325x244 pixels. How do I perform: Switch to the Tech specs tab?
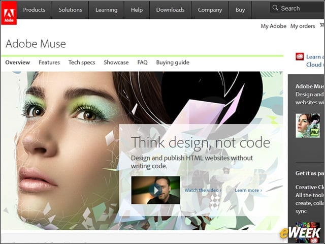(x=82, y=63)
